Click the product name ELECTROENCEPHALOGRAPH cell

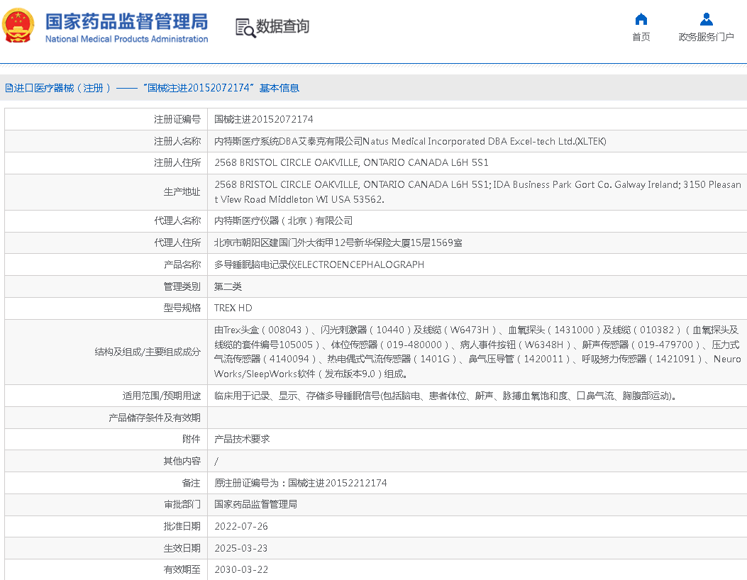319,264
